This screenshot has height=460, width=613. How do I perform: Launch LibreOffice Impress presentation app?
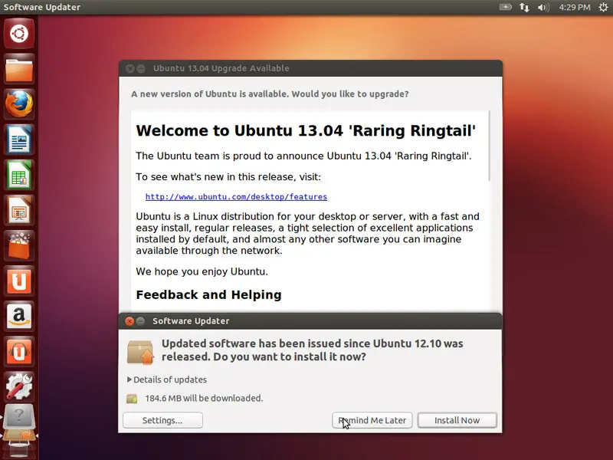tap(18, 211)
